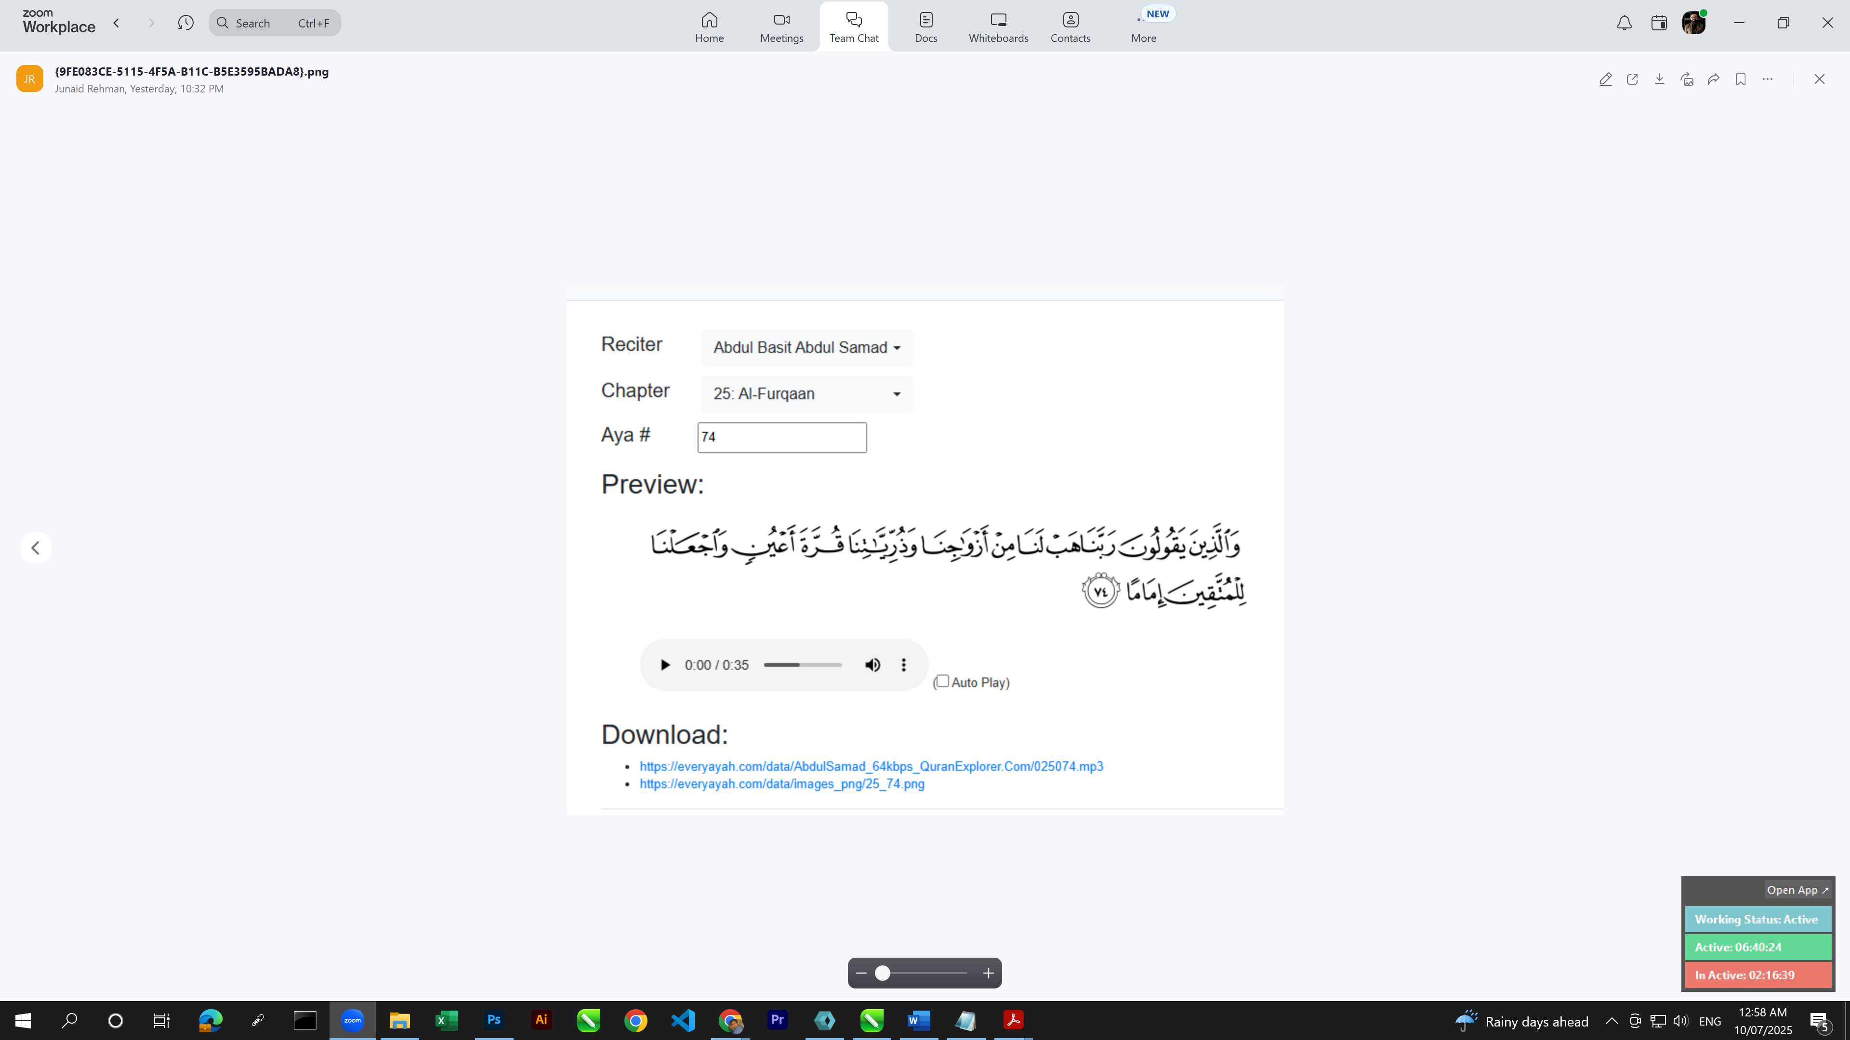Zoom out with the minus button
The height and width of the screenshot is (1040, 1850).
[861, 973]
